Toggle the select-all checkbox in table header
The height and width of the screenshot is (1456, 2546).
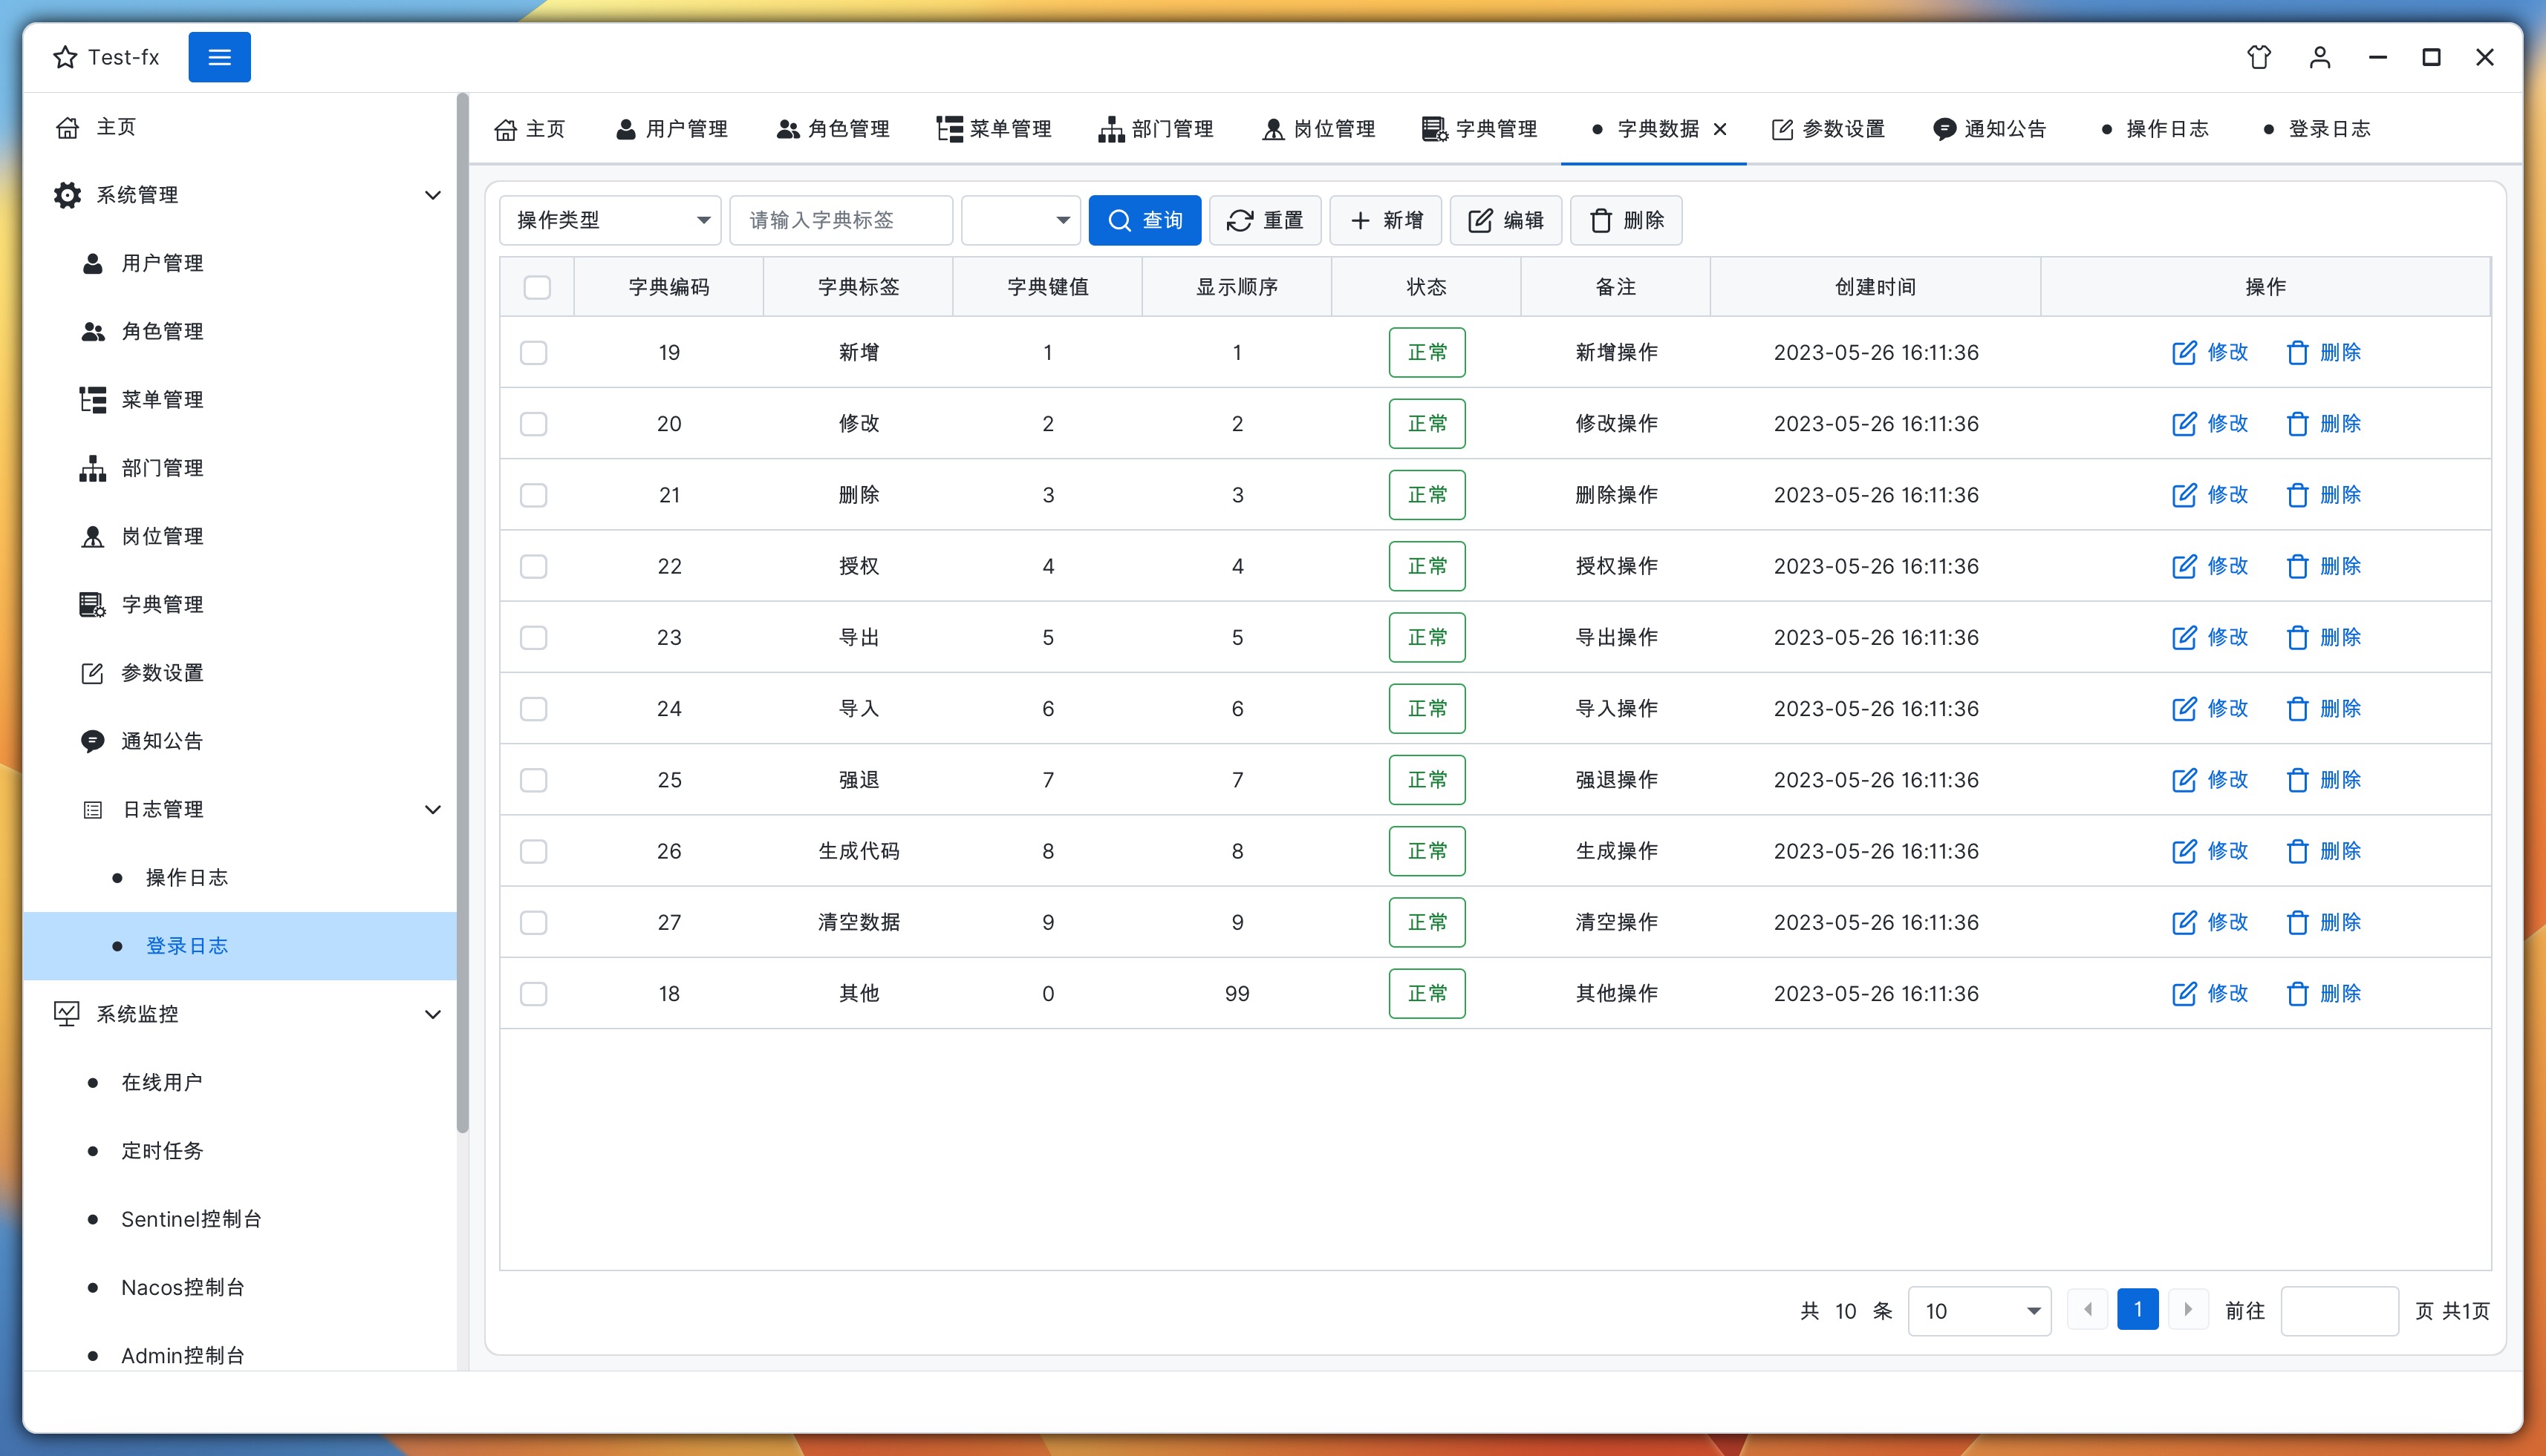click(538, 287)
